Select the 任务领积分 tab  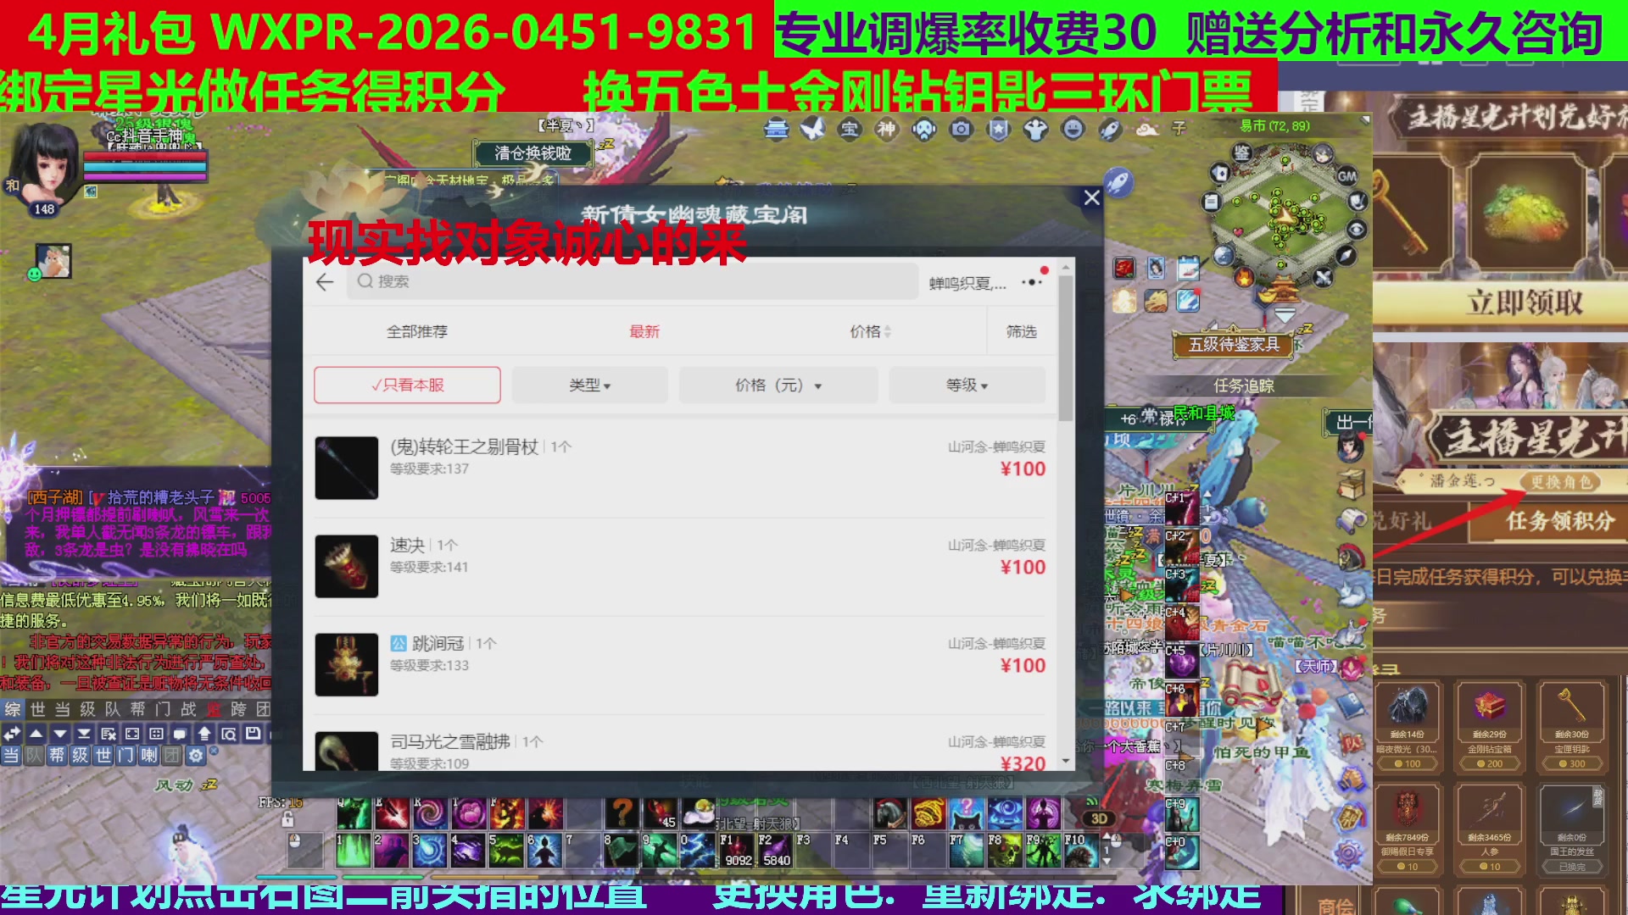pos(1560,521)
